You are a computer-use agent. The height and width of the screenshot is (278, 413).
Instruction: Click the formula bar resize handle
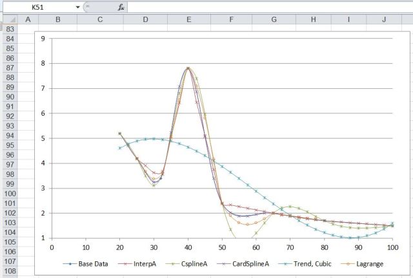pyautogui.click(x=87, y=7)
